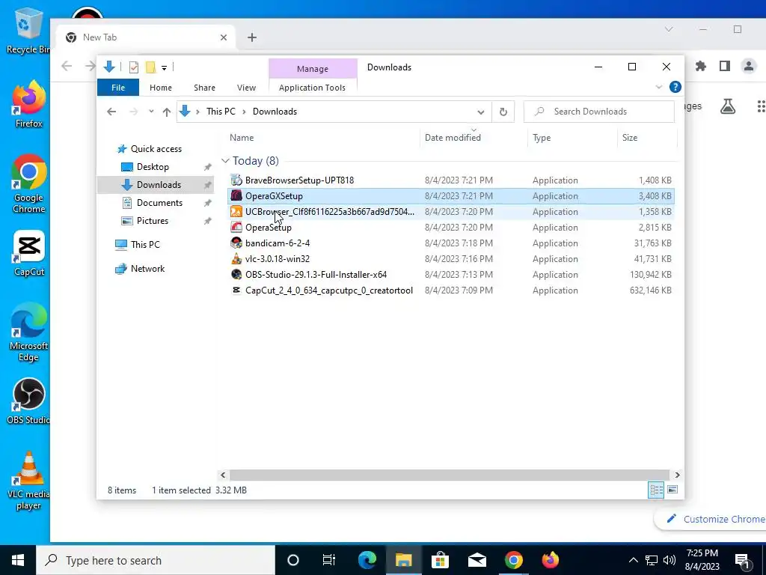
Task: Open the View ribbon tab
Action: click(246, 88)
